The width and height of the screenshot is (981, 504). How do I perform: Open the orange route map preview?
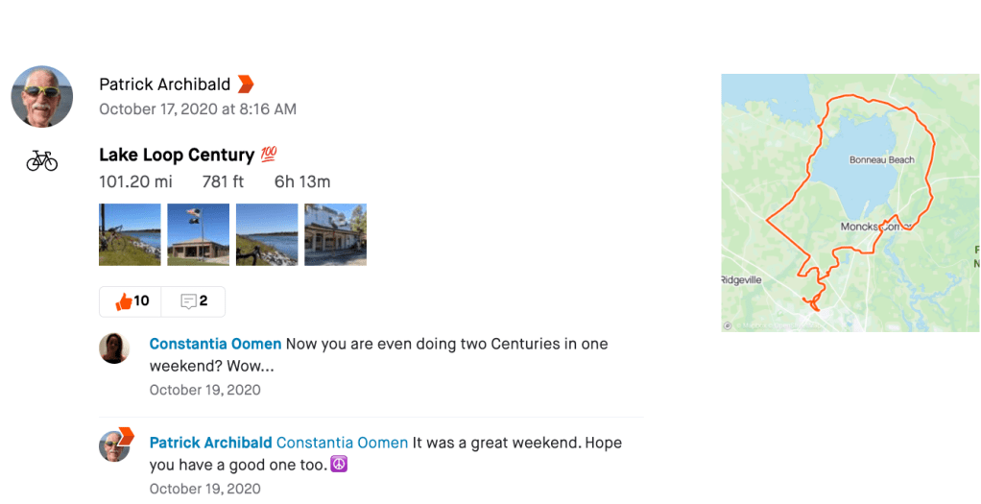[x=849, y=203]
